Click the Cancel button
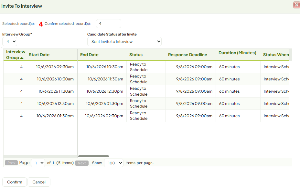Screen dimensions: 300x187 [x=39, y=182]
